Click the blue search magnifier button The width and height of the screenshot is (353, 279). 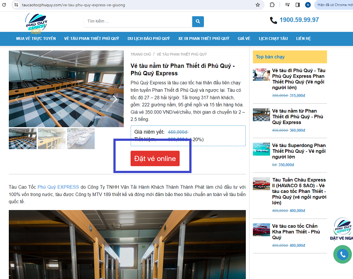[198, 21]
